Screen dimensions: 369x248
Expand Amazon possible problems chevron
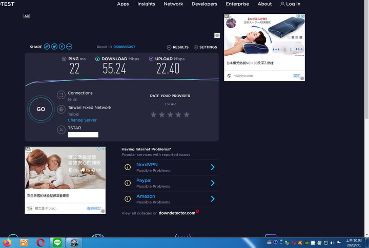click(213, 199)
